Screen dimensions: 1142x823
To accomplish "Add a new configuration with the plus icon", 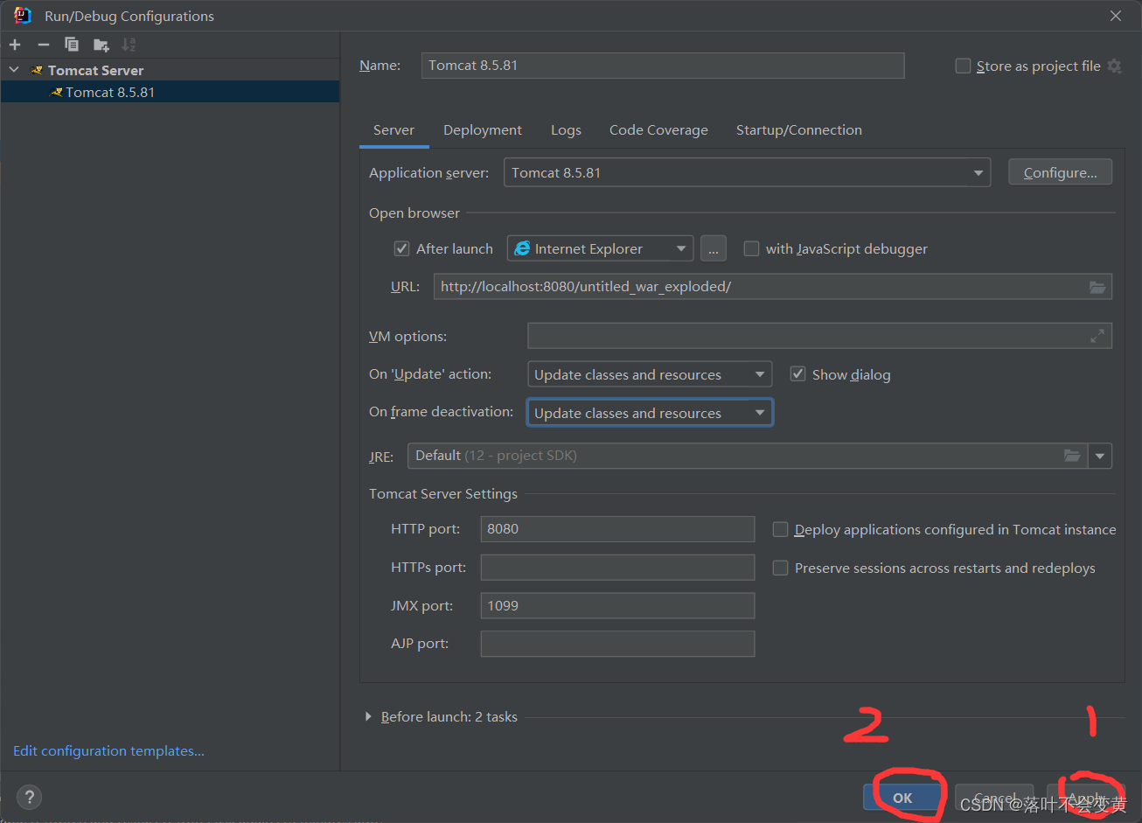I will pyautogui.click(x=15, y=45).
